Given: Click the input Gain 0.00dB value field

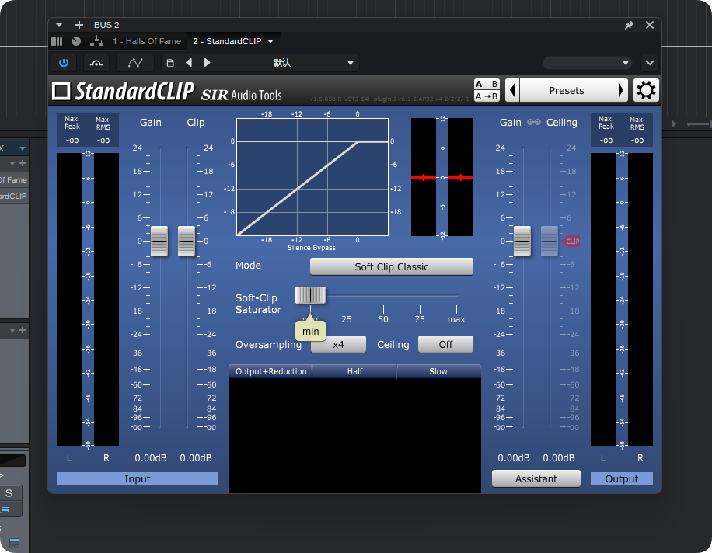Looking at the screenshot, I should pyautogui.click(x=151, y=458).
